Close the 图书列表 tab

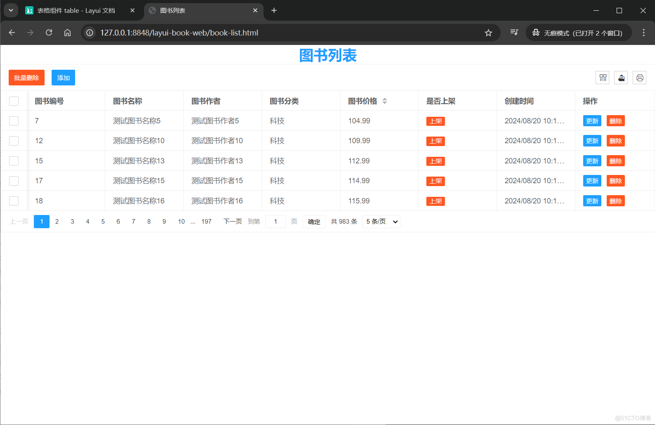[255, 10]
